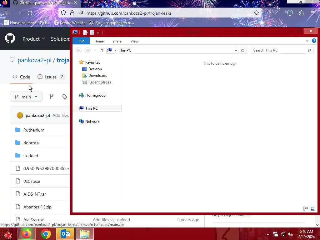The height and width of the screenshot is (240, 320).
Task: Open the Ruthenium folder
Action: pos(34,130)
